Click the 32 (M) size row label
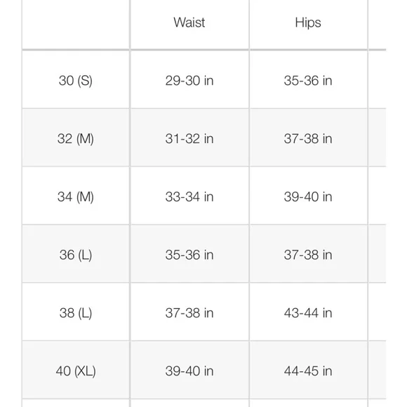The image size is (407, 407). coord(76,139)
